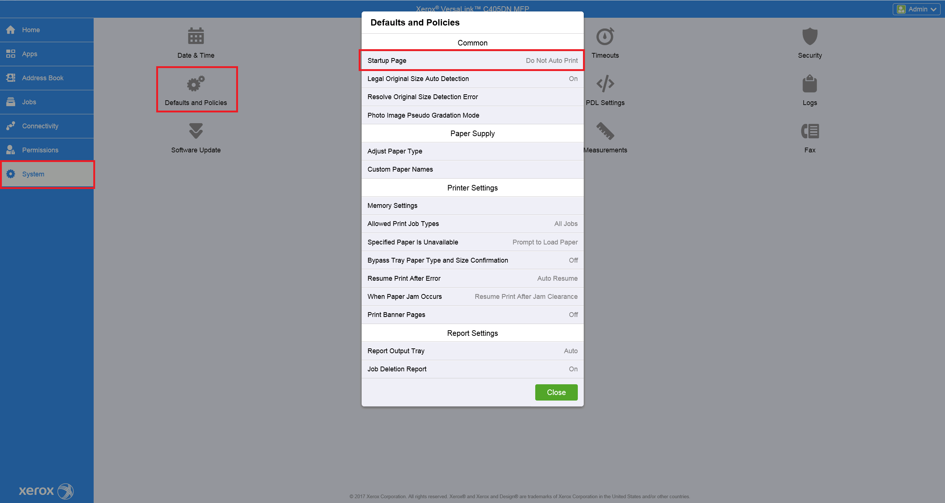Open the Memory Settings entry

pyautogui.click(x=472, y=206)
